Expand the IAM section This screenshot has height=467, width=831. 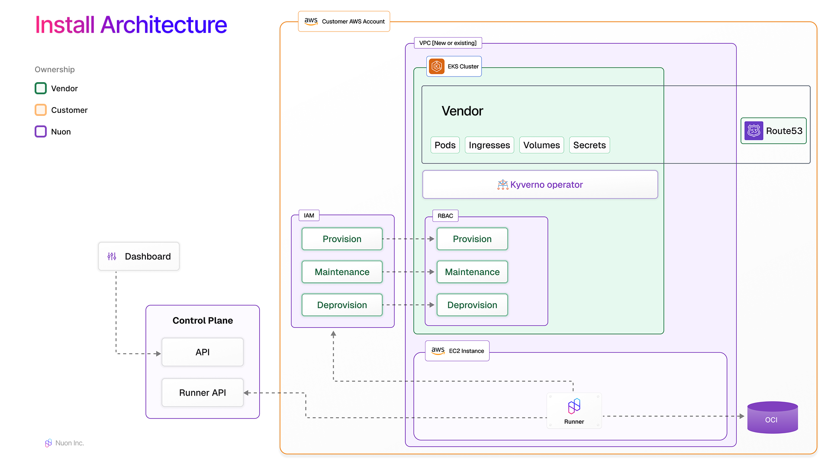(309, 215)
